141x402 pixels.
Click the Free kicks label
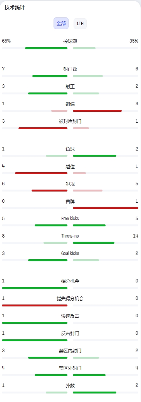click(x=70, y=219)
